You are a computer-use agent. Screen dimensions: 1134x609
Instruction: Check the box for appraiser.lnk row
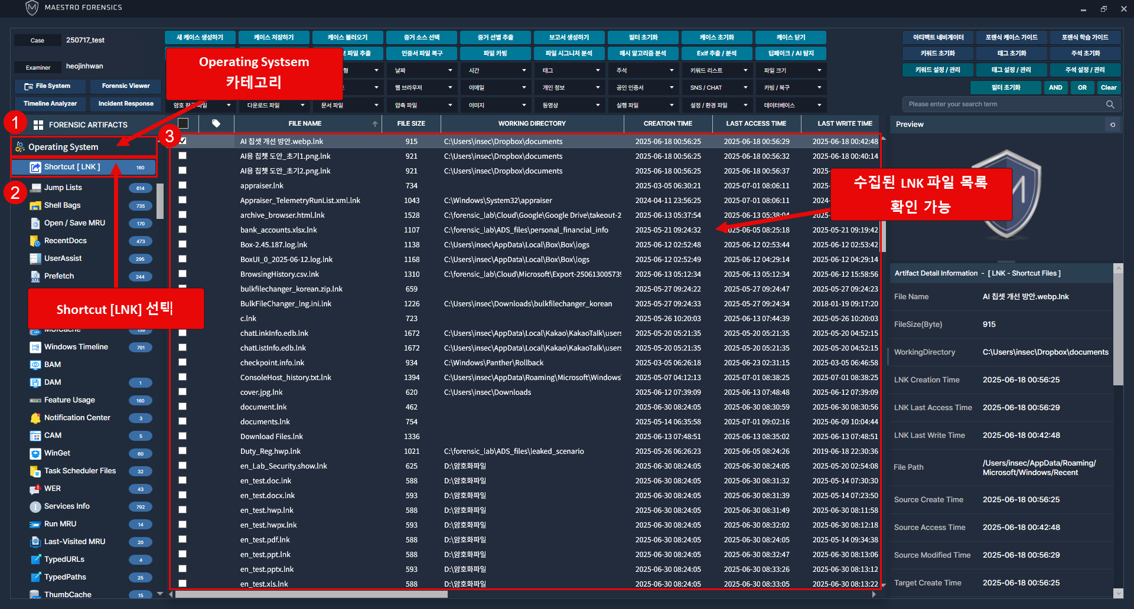183,185
